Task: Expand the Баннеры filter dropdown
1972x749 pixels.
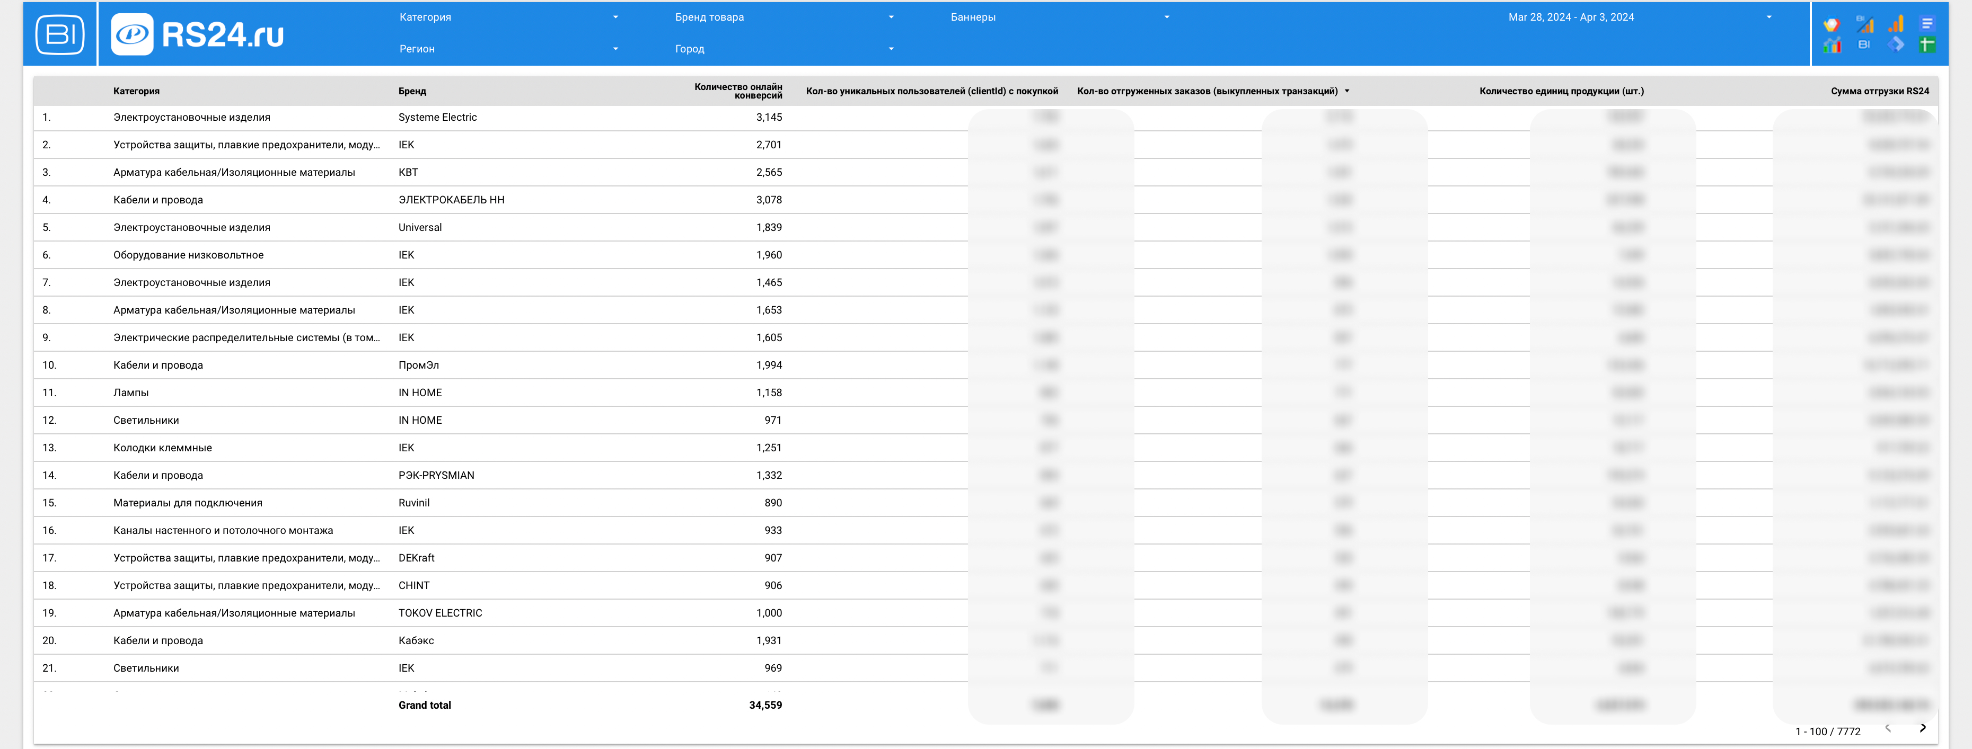Action: tap(1060, 17)
